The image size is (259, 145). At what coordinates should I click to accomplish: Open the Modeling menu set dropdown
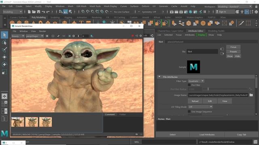pos(13,12)
